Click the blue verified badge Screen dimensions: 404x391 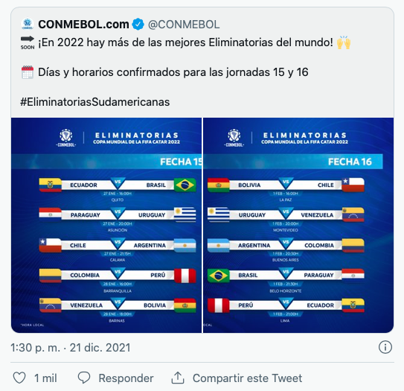tap(138, 25)
